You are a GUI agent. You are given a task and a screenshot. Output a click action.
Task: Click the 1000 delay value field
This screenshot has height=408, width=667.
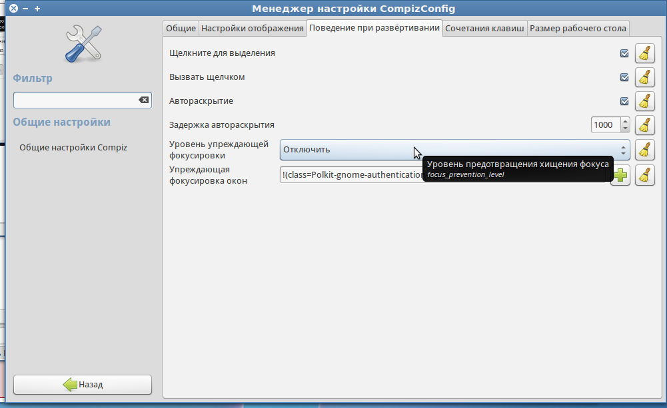(x=606, y=125)
